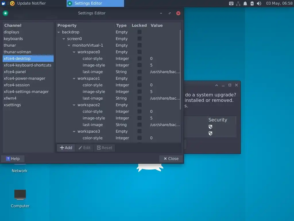Select the xfwm4 channel
This screenshot has width=294, height=221.
click(x=28, y=98)
